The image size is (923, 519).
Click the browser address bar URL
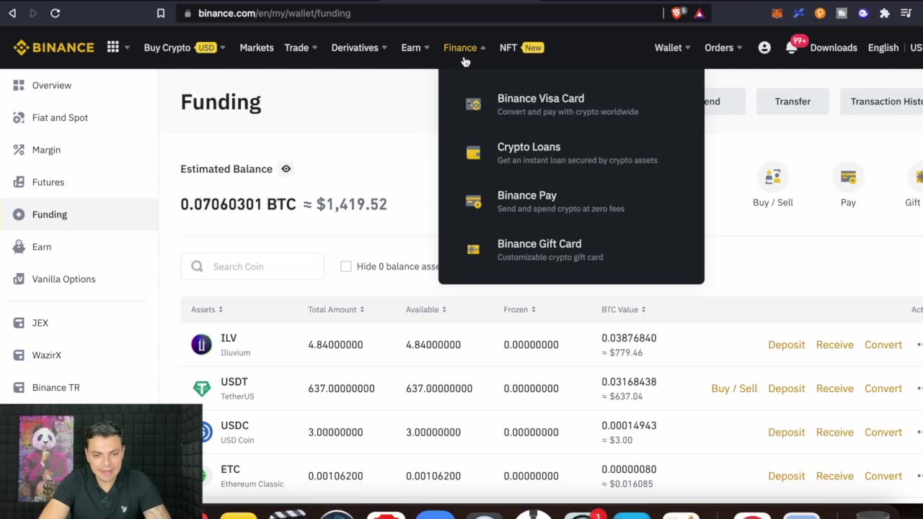click(x=275, y=13)
